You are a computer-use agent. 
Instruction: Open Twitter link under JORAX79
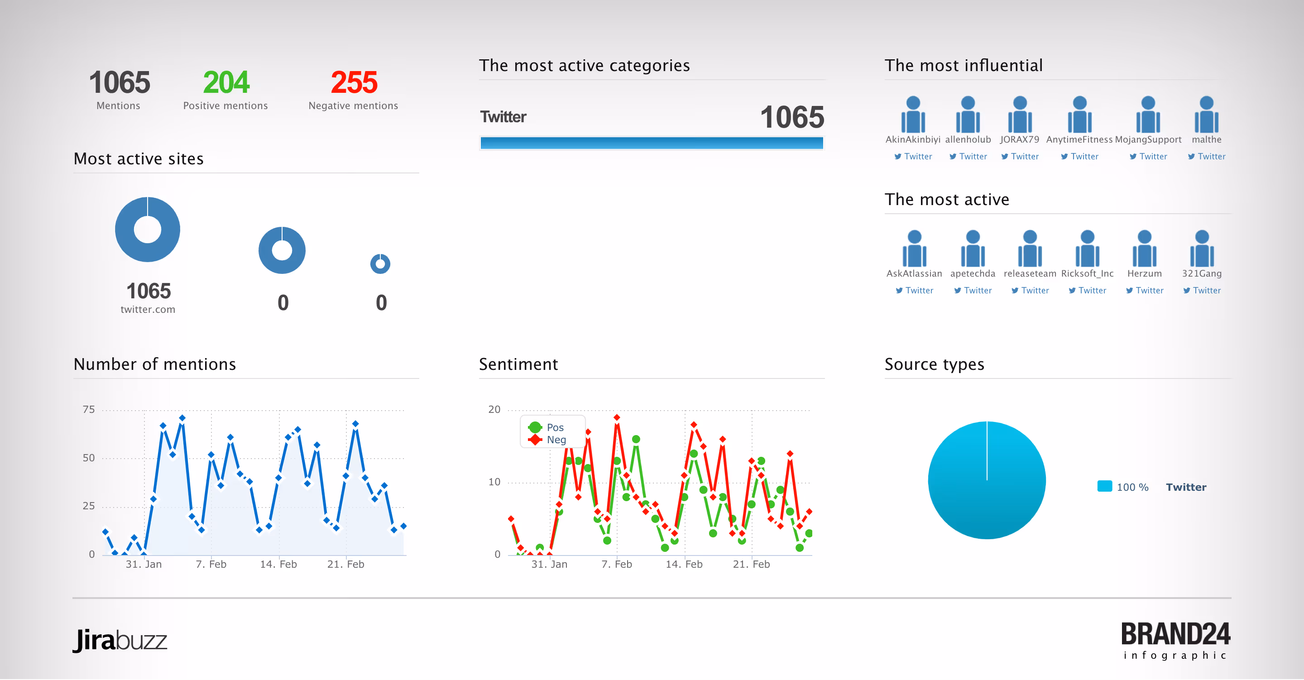(x=1020, y=157)
